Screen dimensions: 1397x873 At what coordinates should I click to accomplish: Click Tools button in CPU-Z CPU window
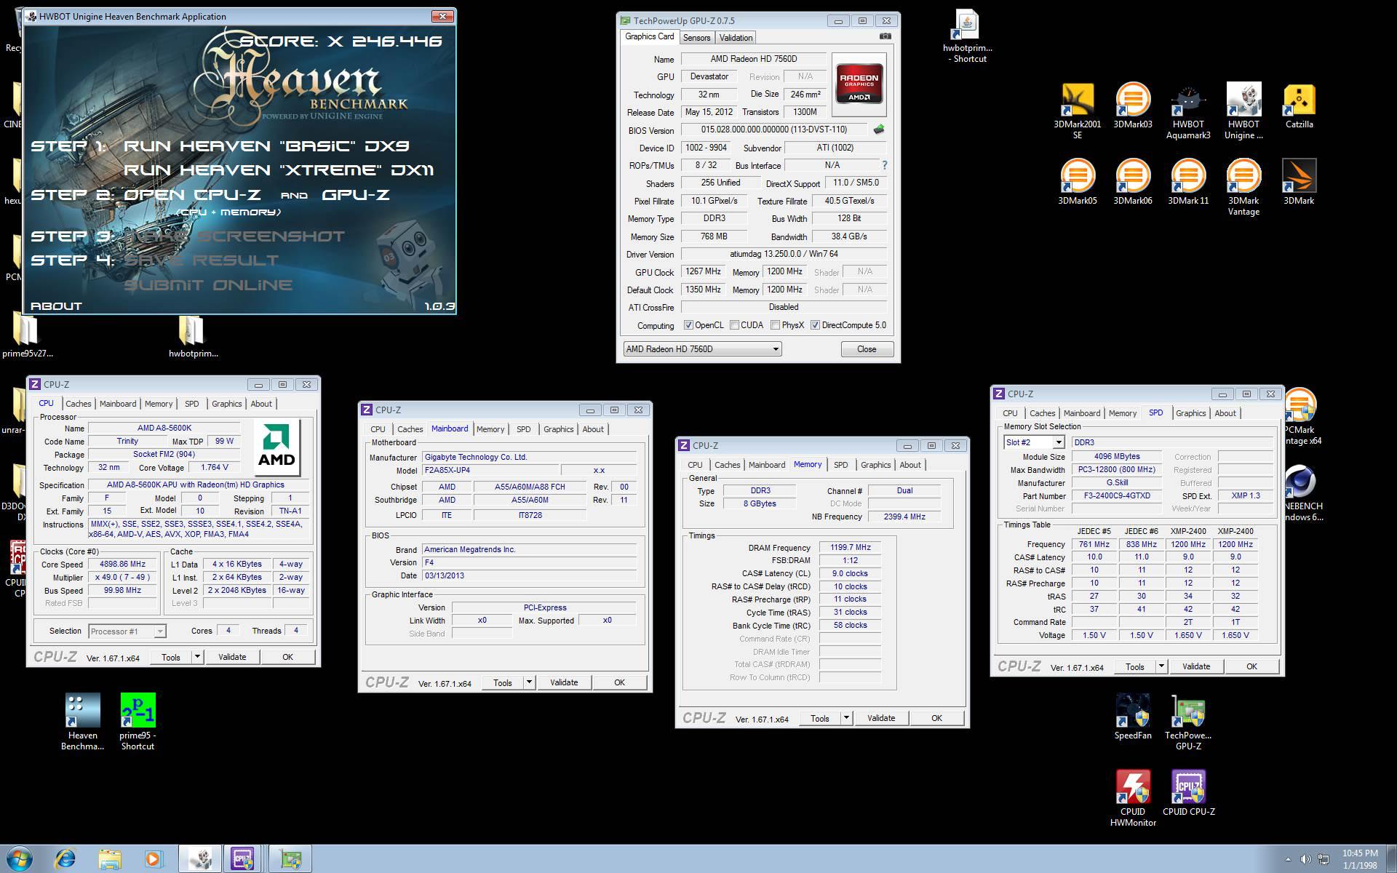pos(171,657)
